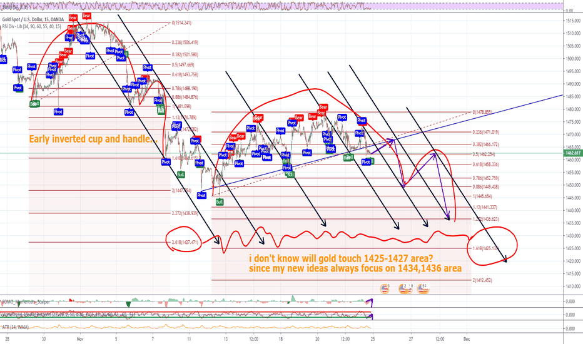Click the 13 date on time axis
The width and height of the screenshot is (583, 344).
[226, 339]
